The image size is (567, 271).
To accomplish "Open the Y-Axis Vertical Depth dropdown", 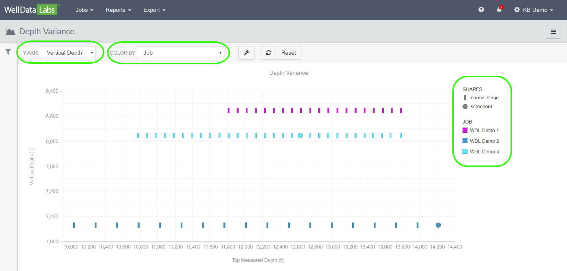I will 68,53.
